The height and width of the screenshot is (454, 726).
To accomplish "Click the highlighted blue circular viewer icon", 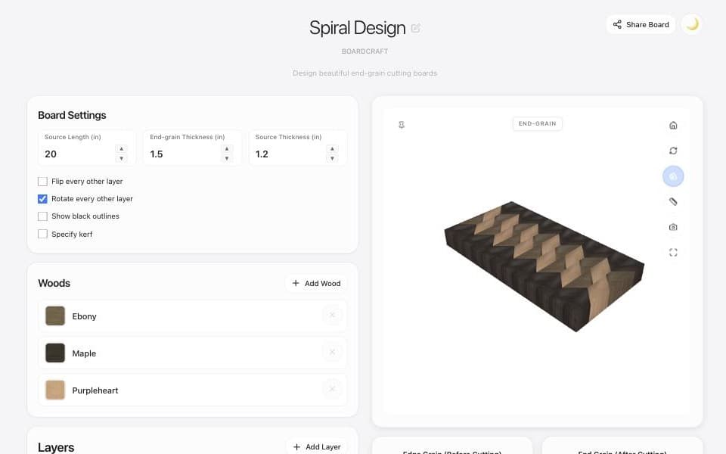I will [x=673, y=176].
